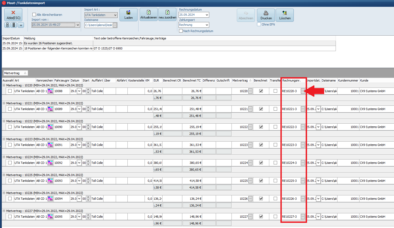The image size is (394, 228).
Task: Open the Zahlungsart dropdown
Action: click(207, 25)
